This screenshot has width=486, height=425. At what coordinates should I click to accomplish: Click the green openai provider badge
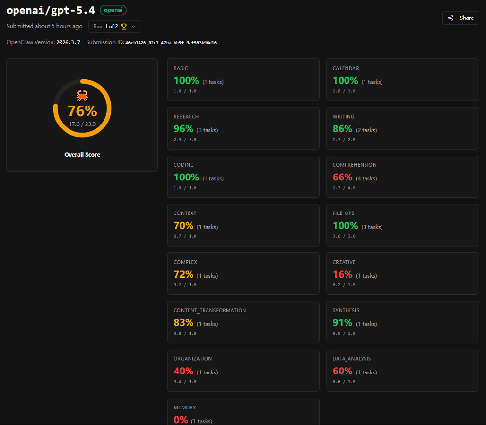(113, 10)
